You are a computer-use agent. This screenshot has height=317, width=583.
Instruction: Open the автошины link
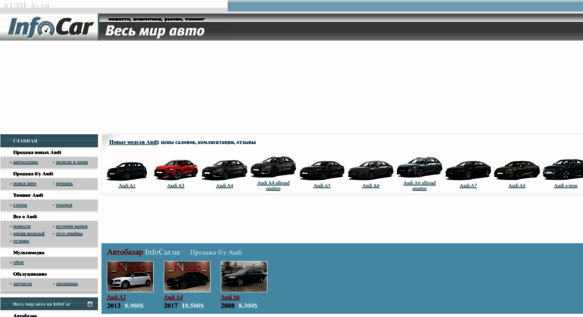tap(67, 284)
